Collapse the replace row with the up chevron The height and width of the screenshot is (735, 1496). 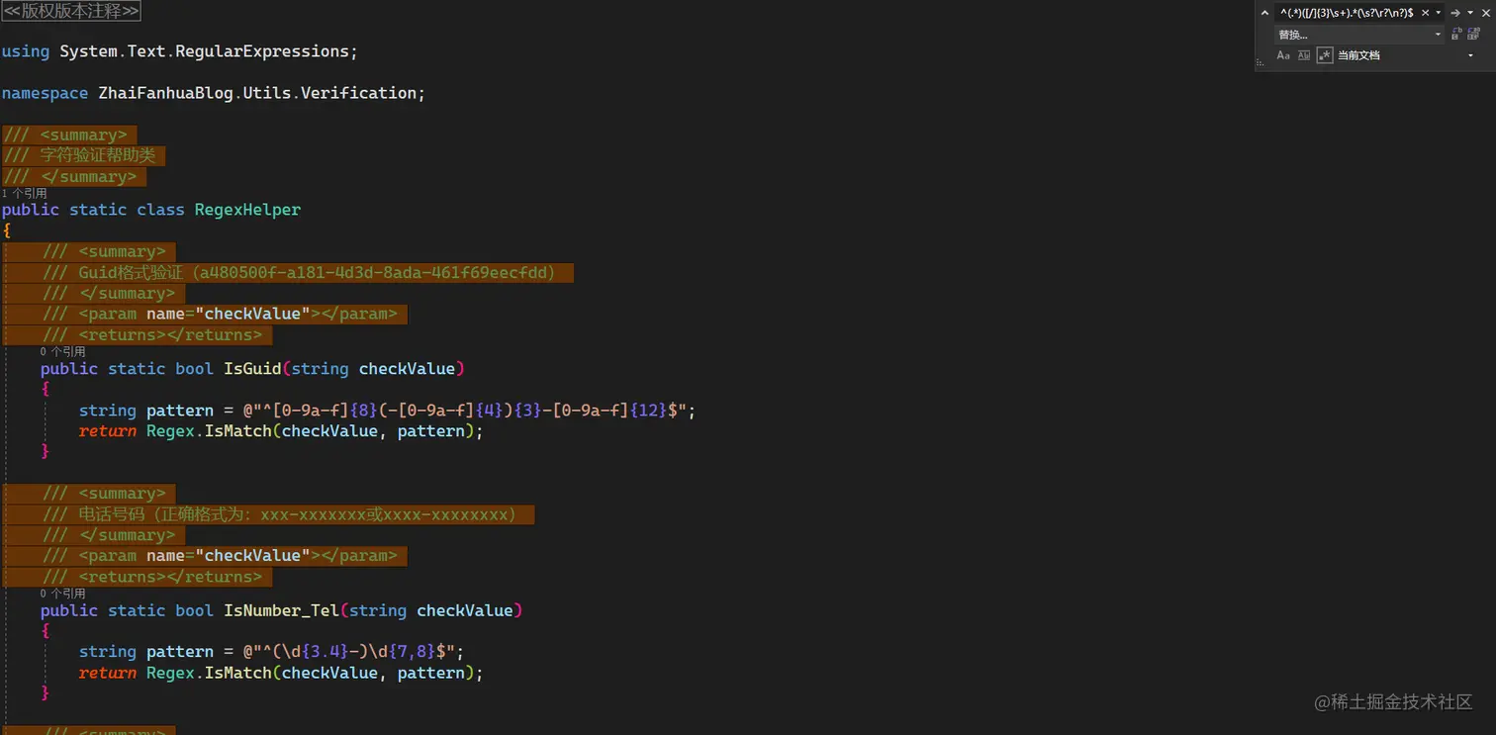[x=1264, y=13]
